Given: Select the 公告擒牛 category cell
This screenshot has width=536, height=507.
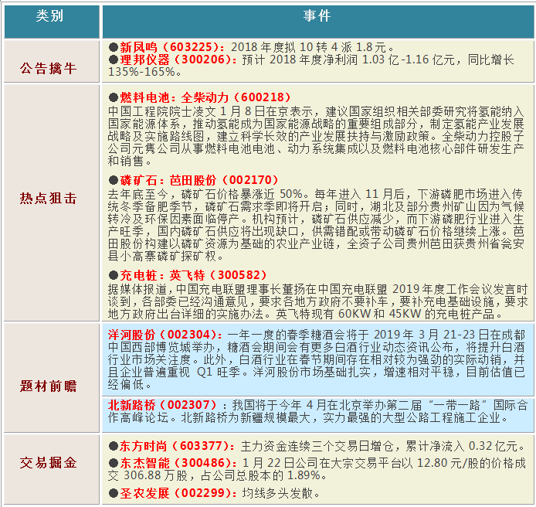Looking at the screenshot, I should (52, 61).
